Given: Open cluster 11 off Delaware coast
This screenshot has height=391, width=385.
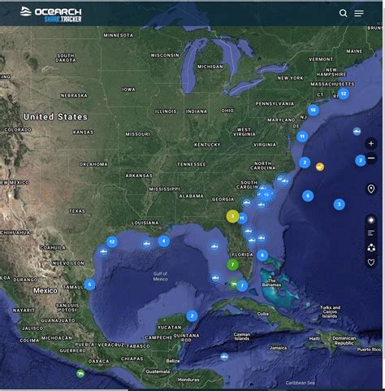Looking at the screenshot, I should 302,137.
